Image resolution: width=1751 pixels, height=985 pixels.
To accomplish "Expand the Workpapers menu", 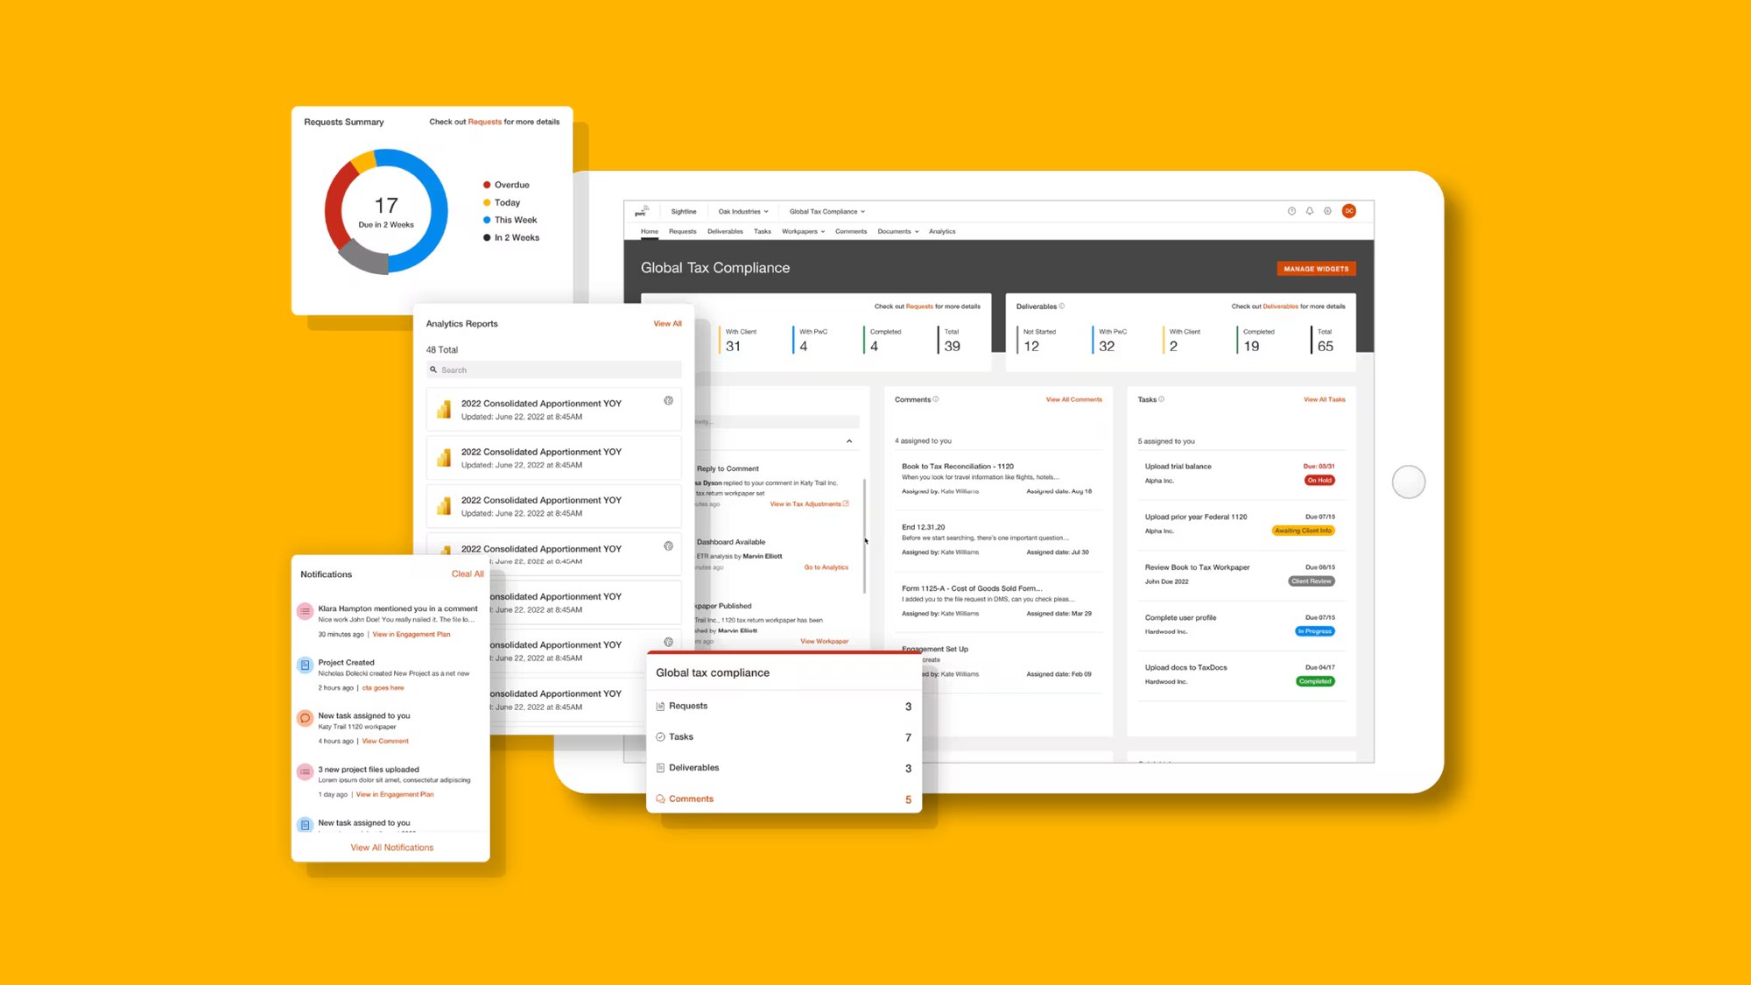I will pos(803,232).
